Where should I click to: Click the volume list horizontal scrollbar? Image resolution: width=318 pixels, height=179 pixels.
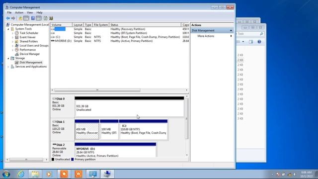(97, 90)
